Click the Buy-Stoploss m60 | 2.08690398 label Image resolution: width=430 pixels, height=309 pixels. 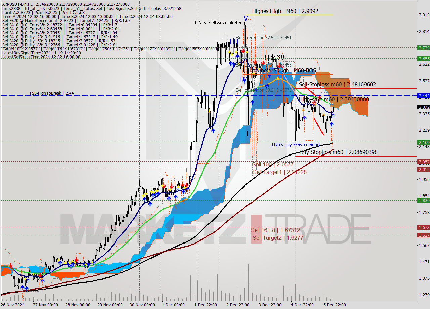339,152
